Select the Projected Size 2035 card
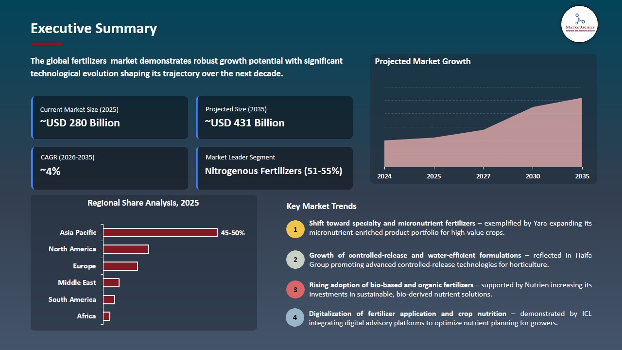622x350 pixels. point(275,117)
